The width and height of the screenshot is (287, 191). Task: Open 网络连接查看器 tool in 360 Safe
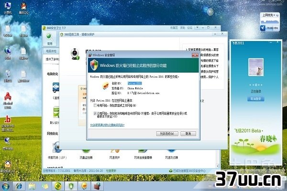(x=143, y=154)
